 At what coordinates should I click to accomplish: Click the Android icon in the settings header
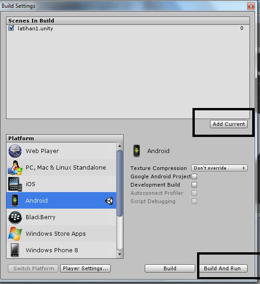coord(137,151)
